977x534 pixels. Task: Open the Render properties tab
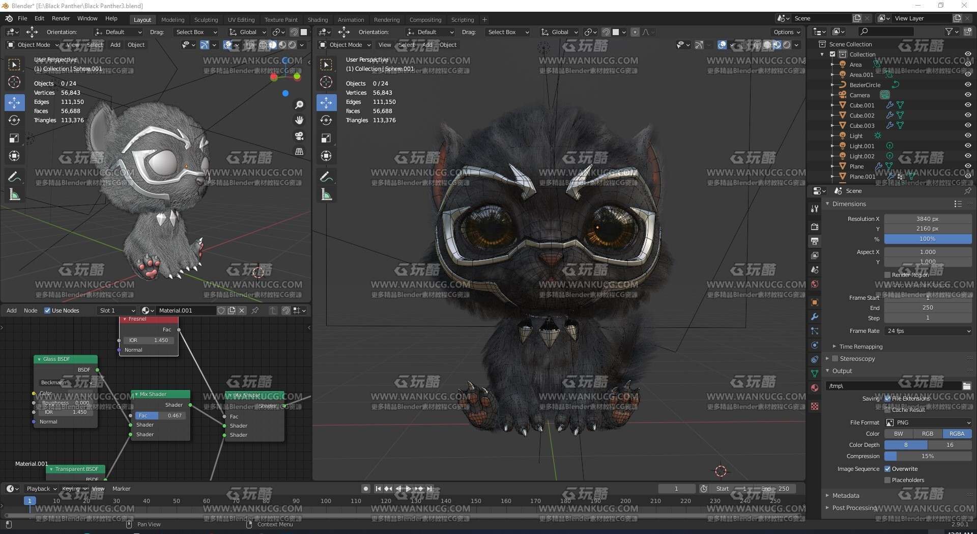[815, 227]
